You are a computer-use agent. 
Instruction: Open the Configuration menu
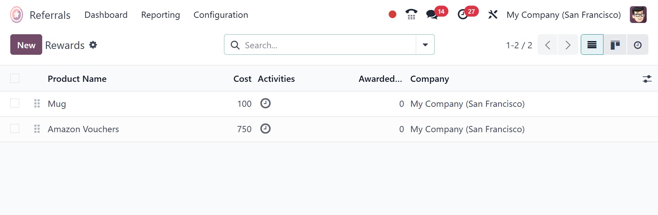tap(221, 15)
